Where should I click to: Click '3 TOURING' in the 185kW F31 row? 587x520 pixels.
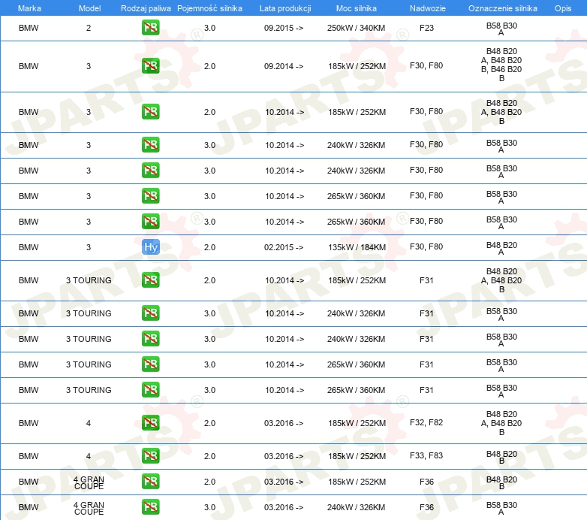pyautogui.click(x=89, y=280)
